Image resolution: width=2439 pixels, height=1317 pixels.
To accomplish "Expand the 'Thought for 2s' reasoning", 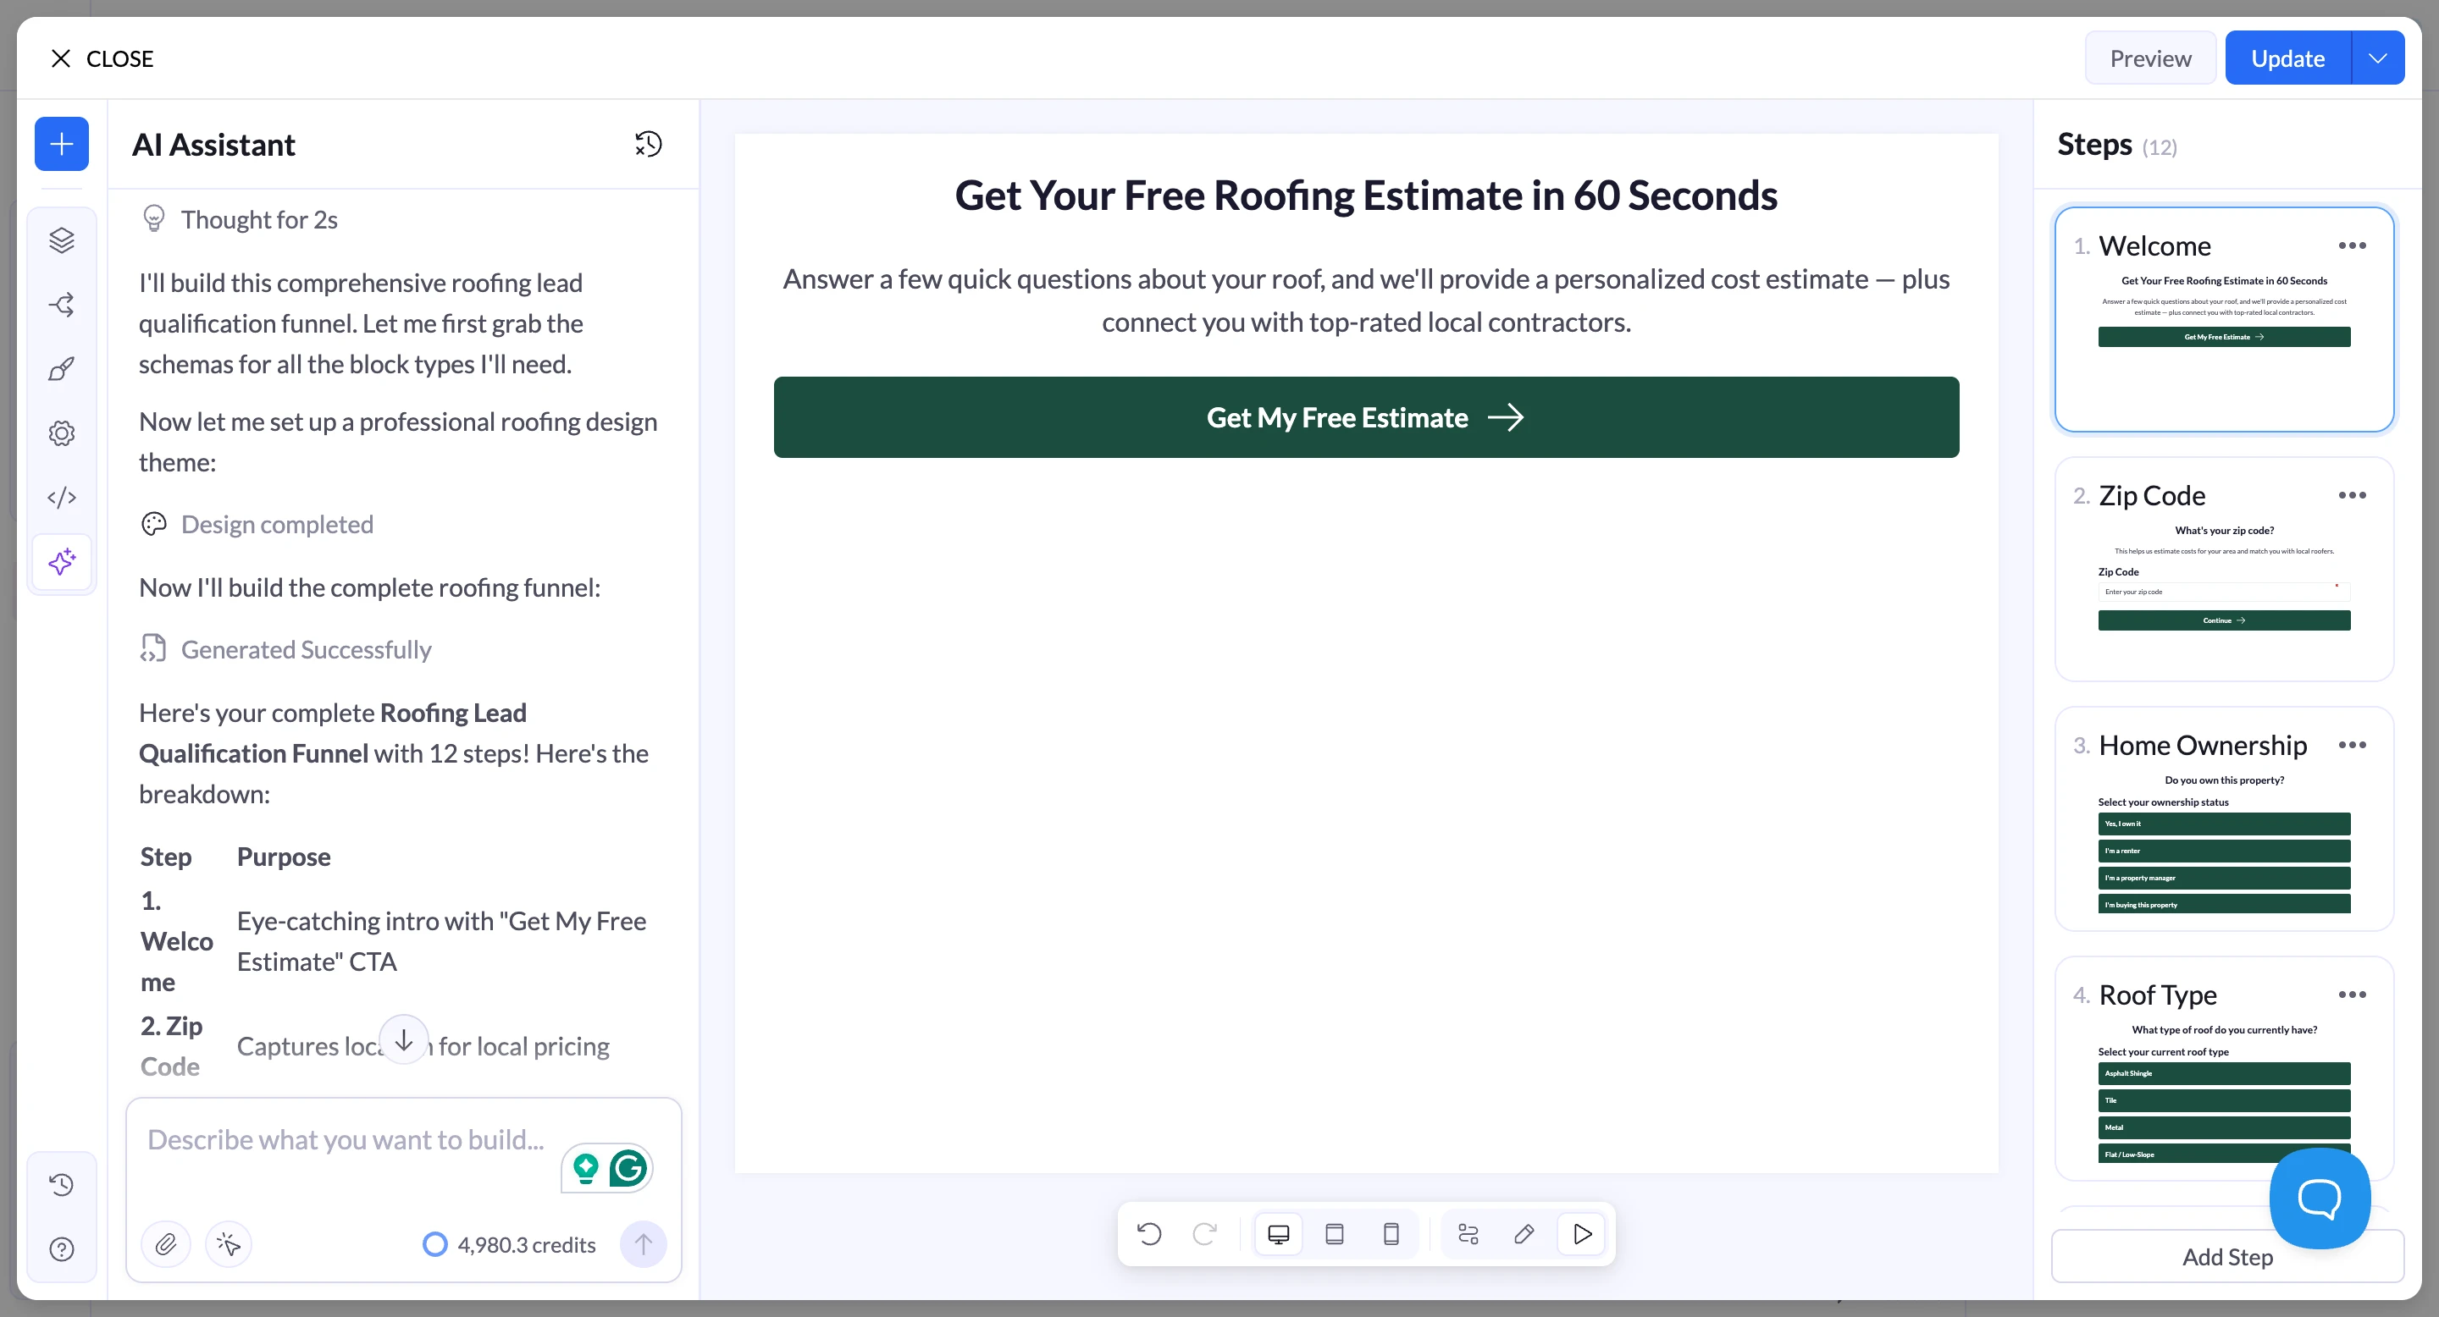I will (x=240, y=219).
